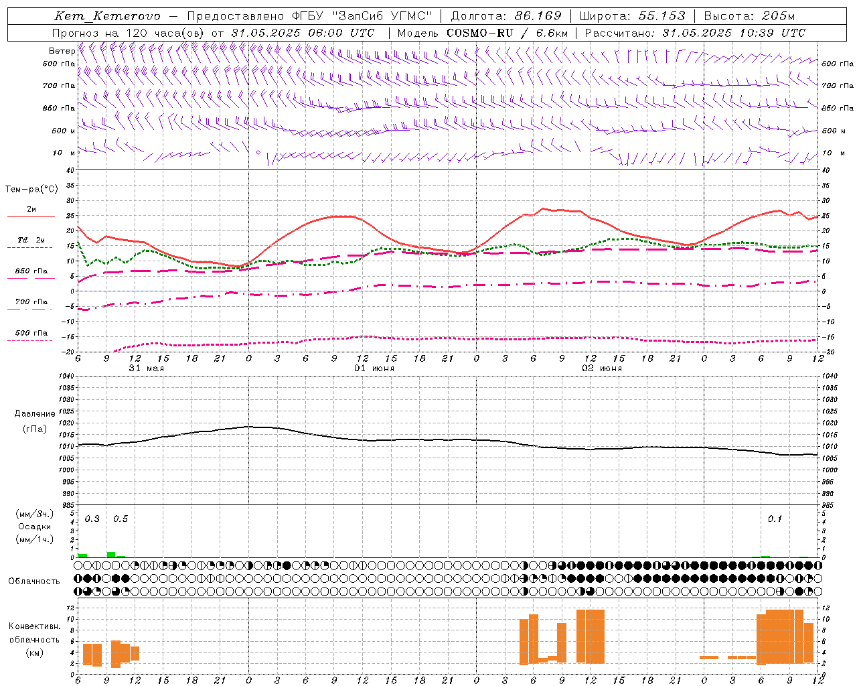The width and height of the screenshot is (857, 686).
Task: Click the Долгота: 86.169 header field
Action: pyautogui.click(x=506, y=16)
